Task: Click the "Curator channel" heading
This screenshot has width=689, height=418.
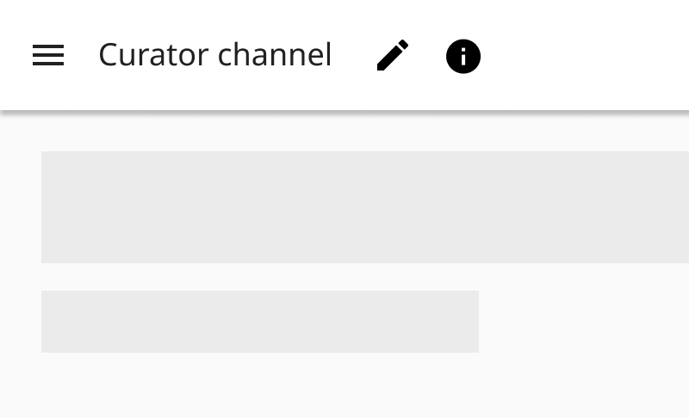Action: pyautogui.click(x=215, y=55)
